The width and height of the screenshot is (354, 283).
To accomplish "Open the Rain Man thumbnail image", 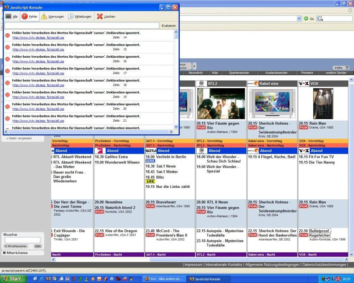I will click(323, 103).
